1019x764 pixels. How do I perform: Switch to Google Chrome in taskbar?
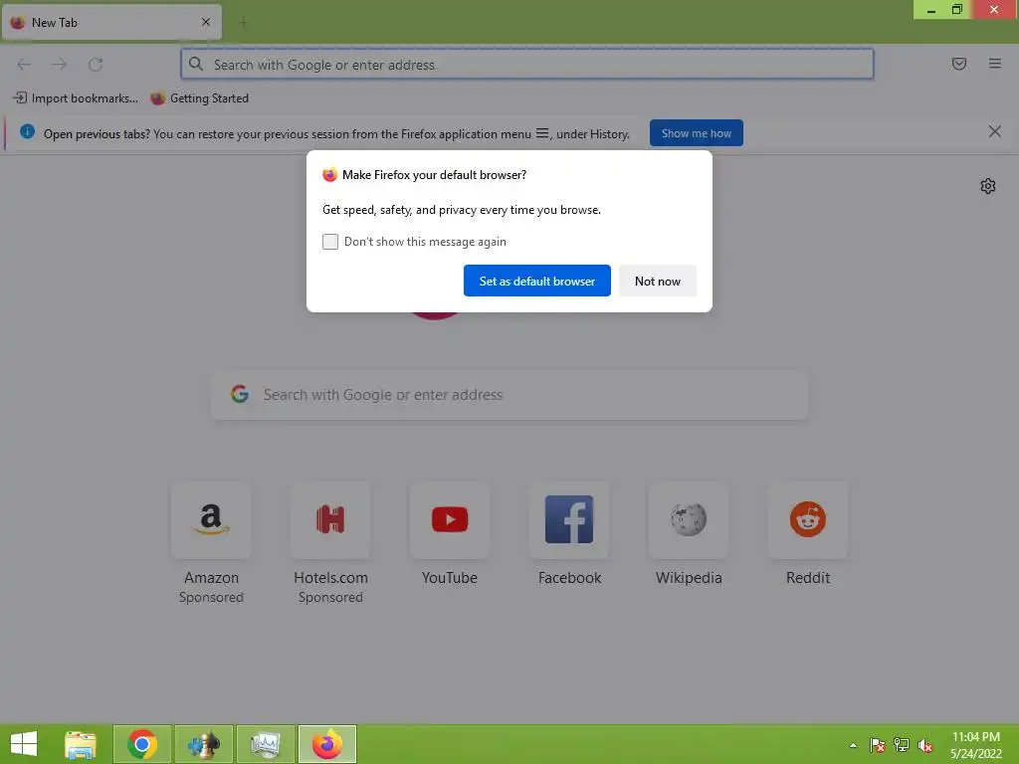click(142, 744)
